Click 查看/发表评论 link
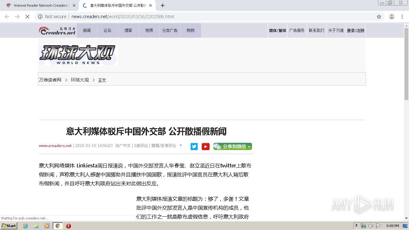The height and width of the screenshot is (230, 409). [x=164, y=146]
